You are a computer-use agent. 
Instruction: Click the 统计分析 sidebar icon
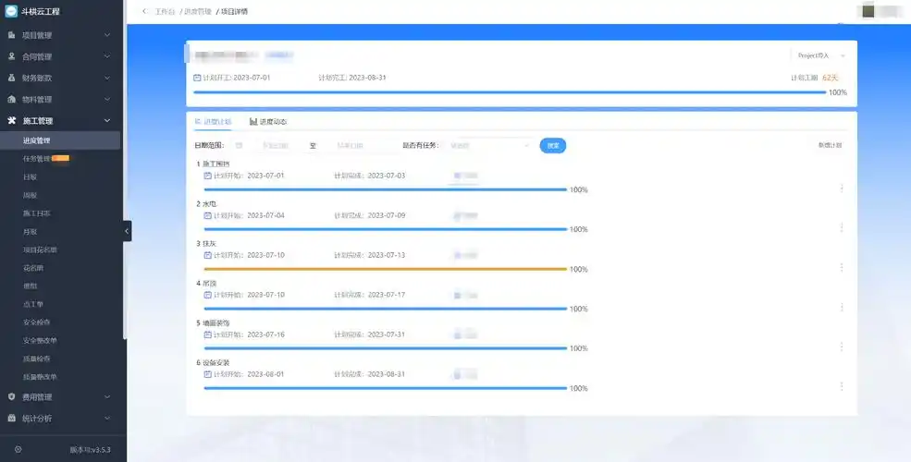coord(12,418)
